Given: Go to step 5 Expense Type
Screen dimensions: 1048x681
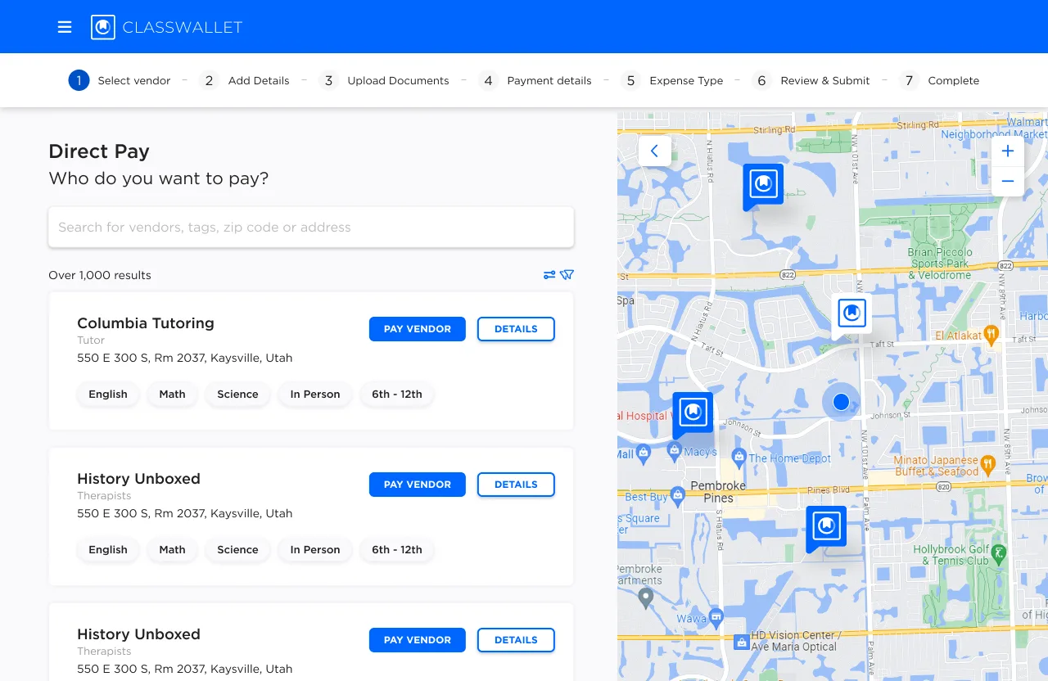Looking at the screenshot, I should click(x=671, y=80).
